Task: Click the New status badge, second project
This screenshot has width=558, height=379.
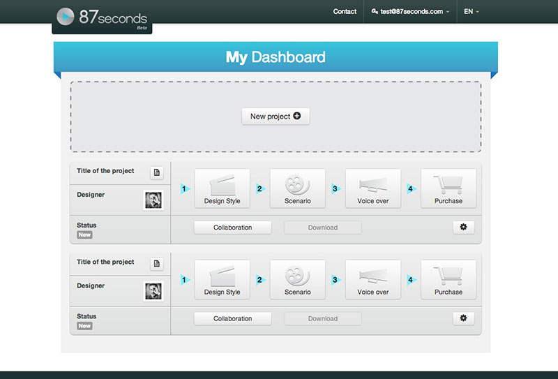Action: pyautogui.click(x=84, y=326)
